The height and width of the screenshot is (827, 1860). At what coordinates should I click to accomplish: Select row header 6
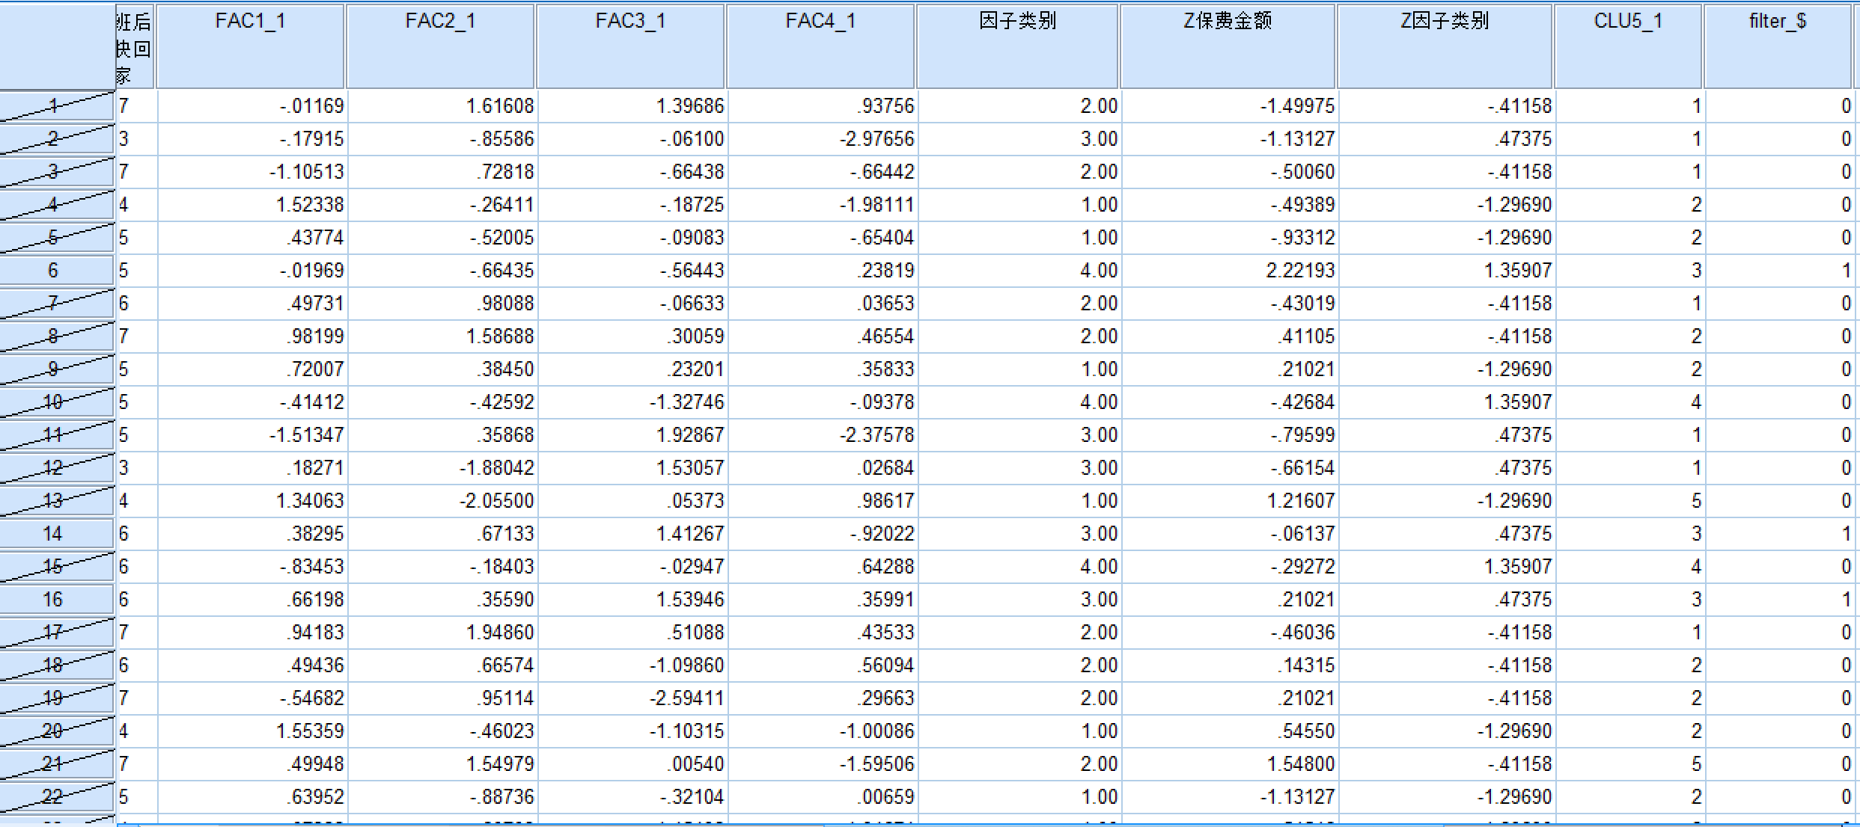[58, 271]
